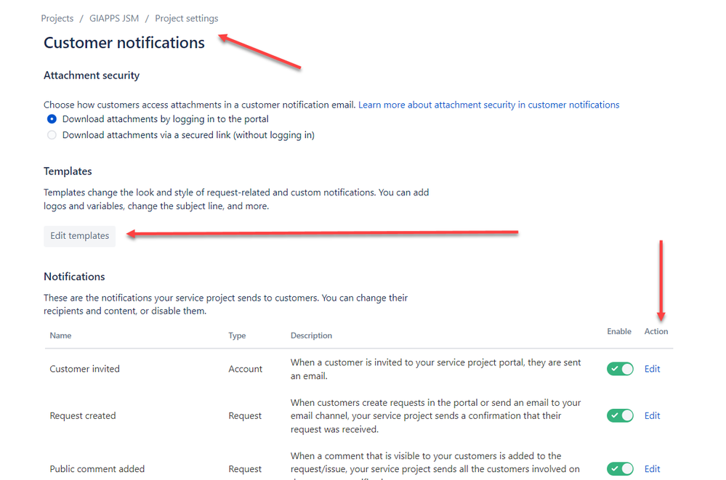Edit the Customer invited notification
726x480 pixels.
652,369
